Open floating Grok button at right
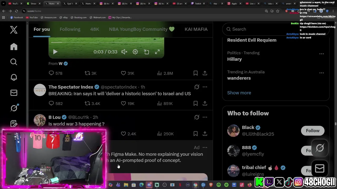The width and height of the screenshot is (337, 189). 320,148
